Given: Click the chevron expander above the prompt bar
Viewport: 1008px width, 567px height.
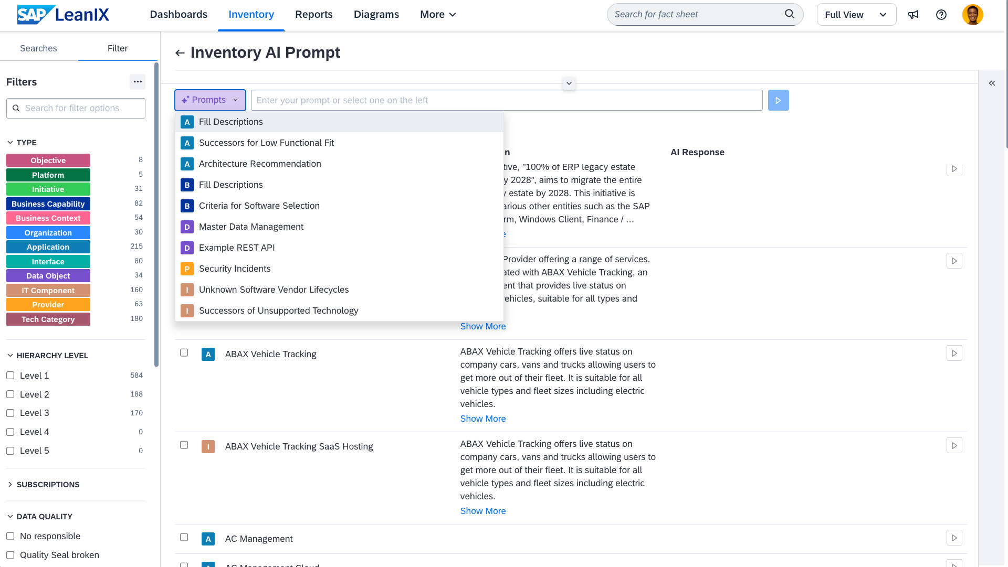Looking at the screenshot, I should pos(569,83).
